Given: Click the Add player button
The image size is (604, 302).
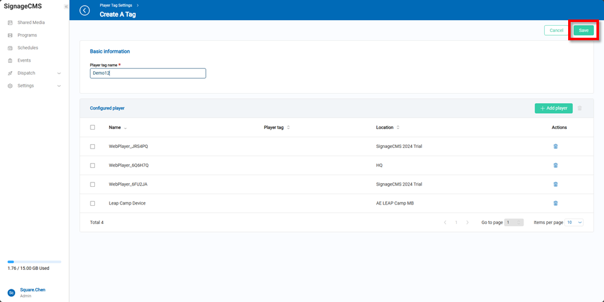Looking at the screenshot, I should (x=554, y=108).
